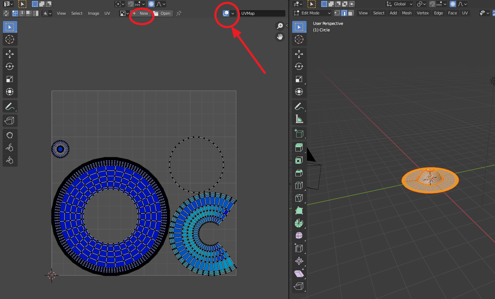495x299 pixels.
Task: Click the UVMap name field
Action: 262,13
